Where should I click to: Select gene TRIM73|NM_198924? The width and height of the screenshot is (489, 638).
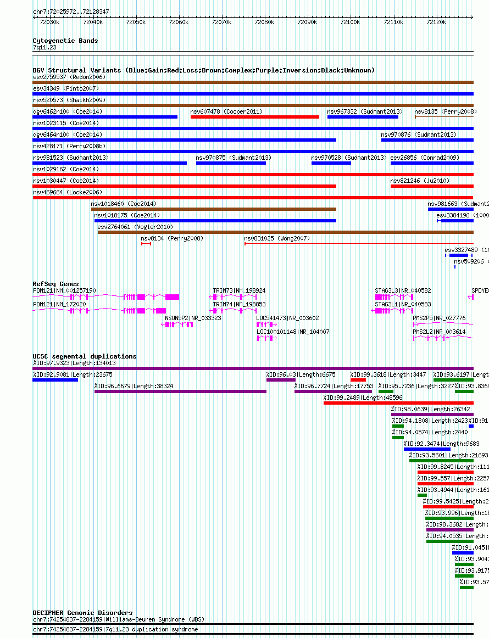[x=239, y=290]
